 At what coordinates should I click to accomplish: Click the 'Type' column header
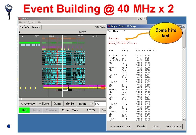(111, 50)
